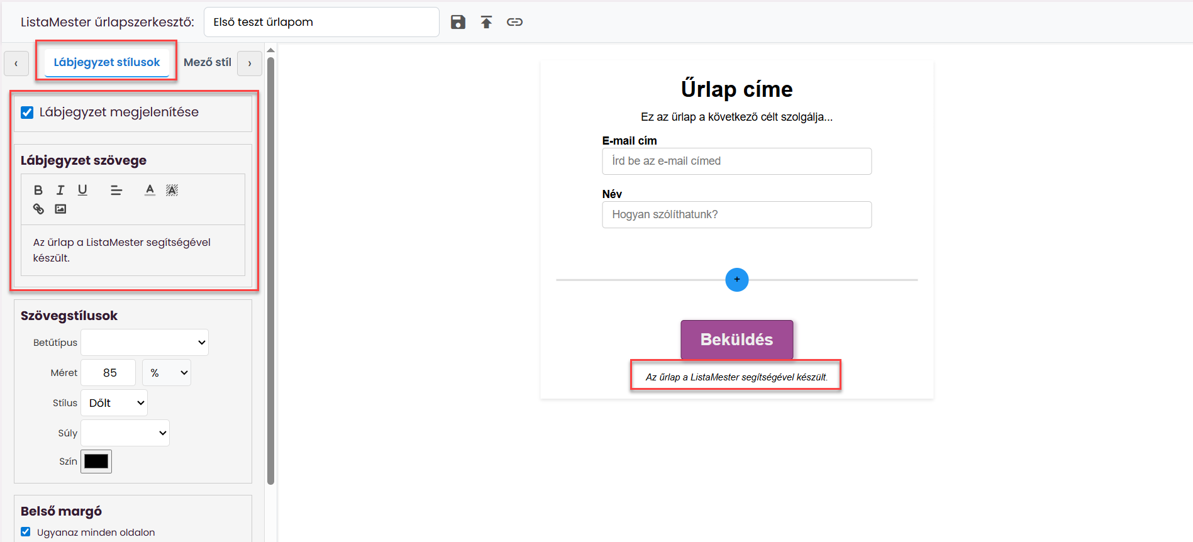This screenshot has width=1193, height=542.
Task: Click the save disk icon
Action: (x=458, y=22)
